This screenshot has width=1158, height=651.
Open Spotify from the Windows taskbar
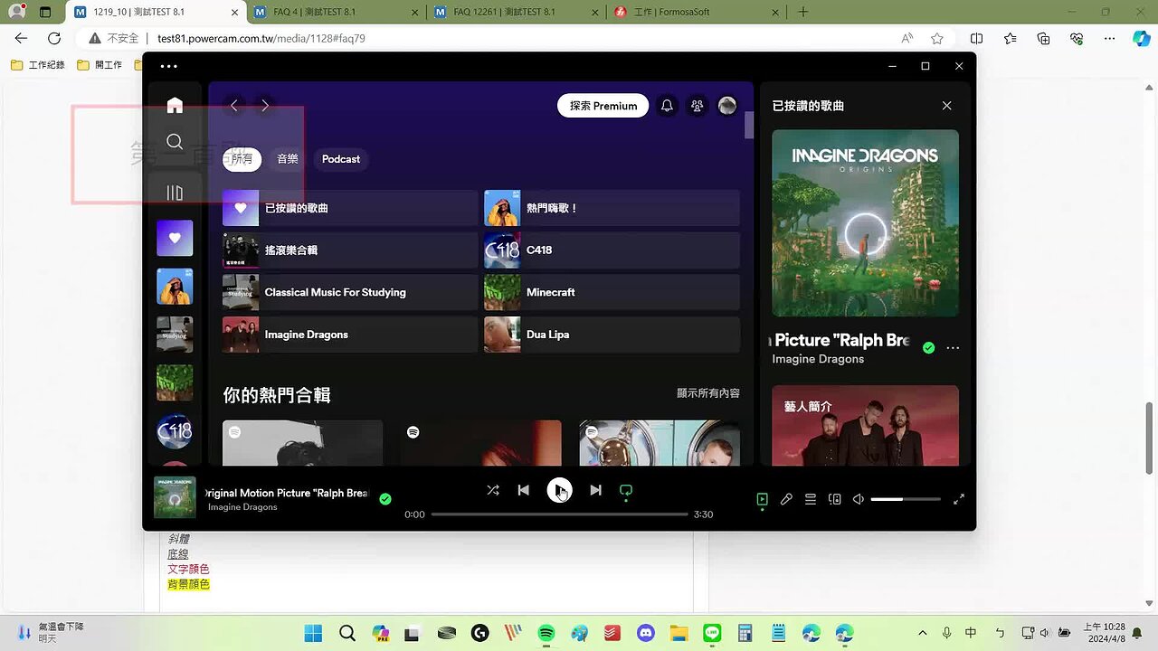click(x=546, y=633)
